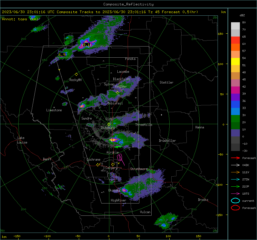Click the dBZ legend heading
This screenshot has height=240, width=257.
click(x=242, y=15)
